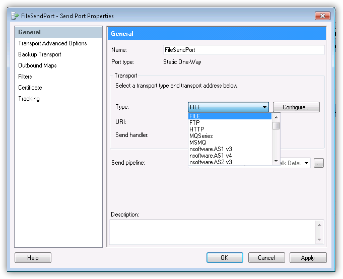Close the Send Port Properties dialog

pyautogui.click(x=323, y=15)
